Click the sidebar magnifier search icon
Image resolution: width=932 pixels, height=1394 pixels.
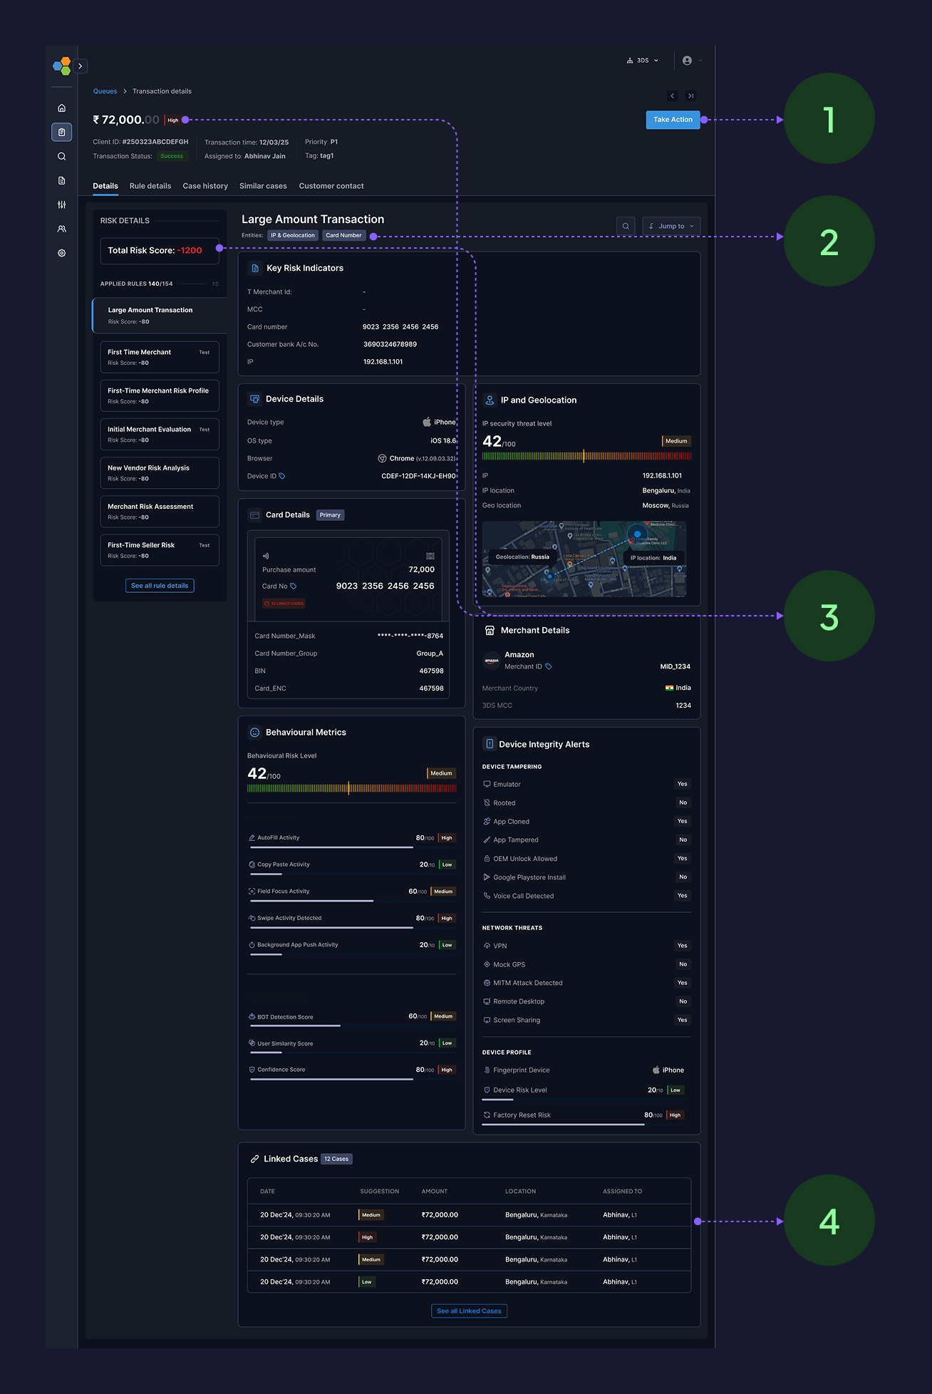(62, 157)
